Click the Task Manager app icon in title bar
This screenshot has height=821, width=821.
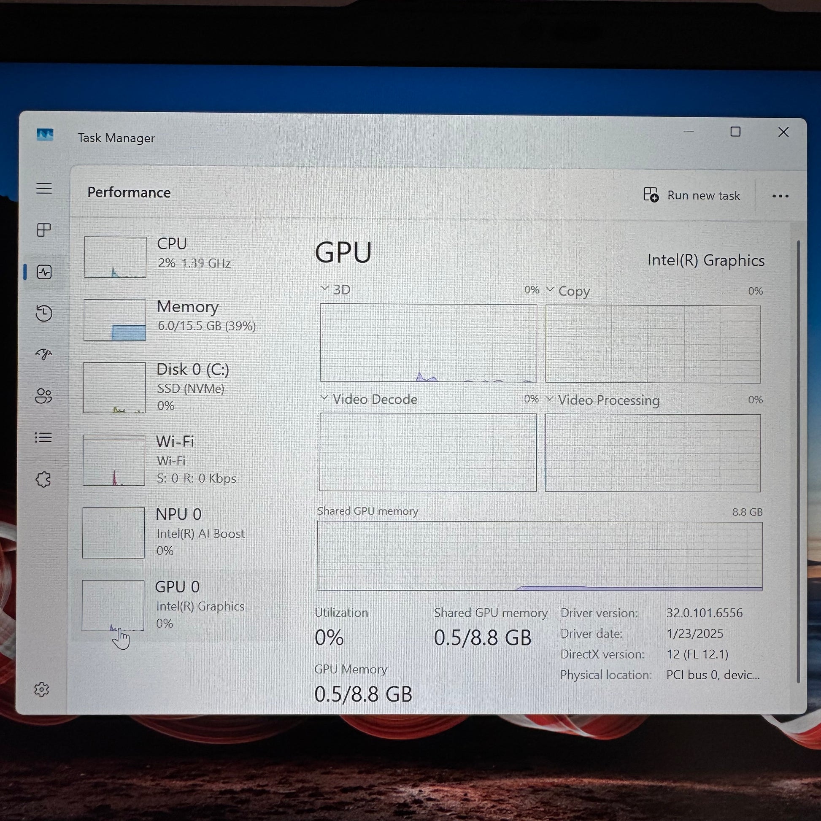(x=45, y=135)
